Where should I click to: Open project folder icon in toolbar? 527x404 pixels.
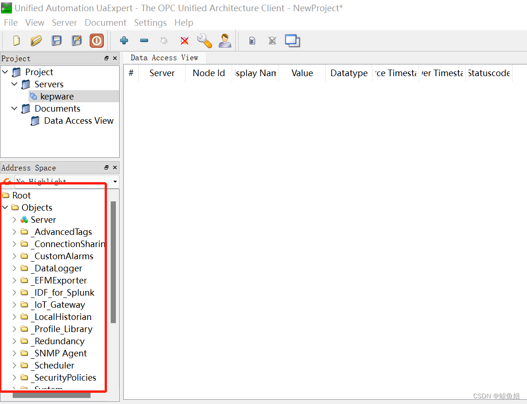pyautogui.click(x=36, y=41)
